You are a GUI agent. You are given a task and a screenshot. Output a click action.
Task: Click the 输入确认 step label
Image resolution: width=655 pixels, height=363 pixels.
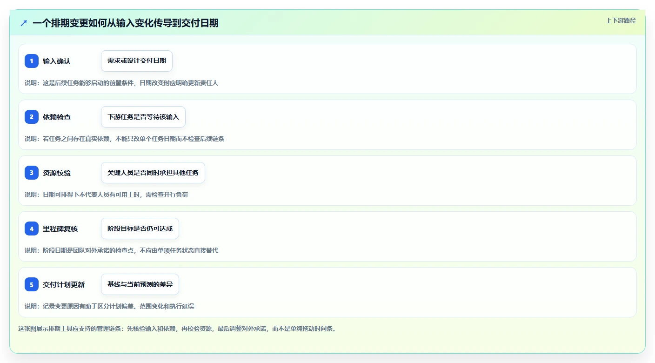57,61
